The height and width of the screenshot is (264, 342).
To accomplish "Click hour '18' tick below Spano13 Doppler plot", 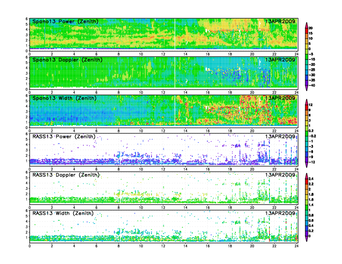I will (230, 93).
